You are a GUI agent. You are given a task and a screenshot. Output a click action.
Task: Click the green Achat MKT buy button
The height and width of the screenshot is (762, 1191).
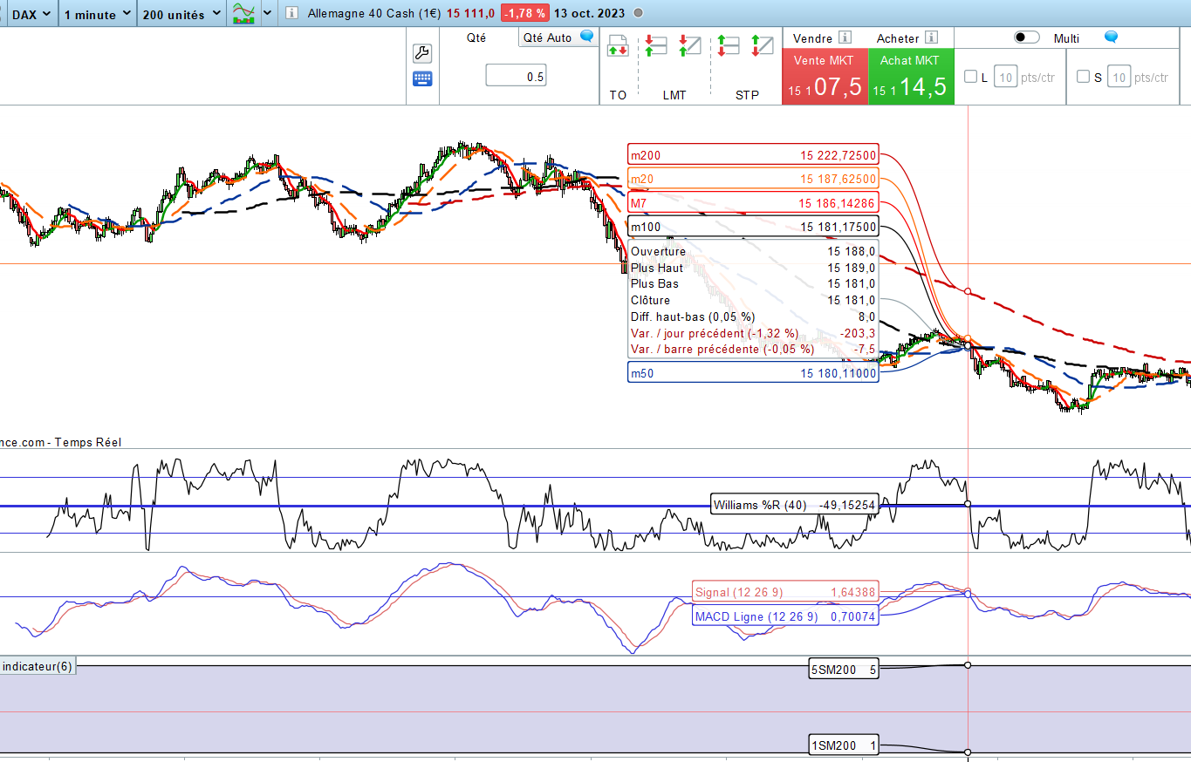(910, 77)
